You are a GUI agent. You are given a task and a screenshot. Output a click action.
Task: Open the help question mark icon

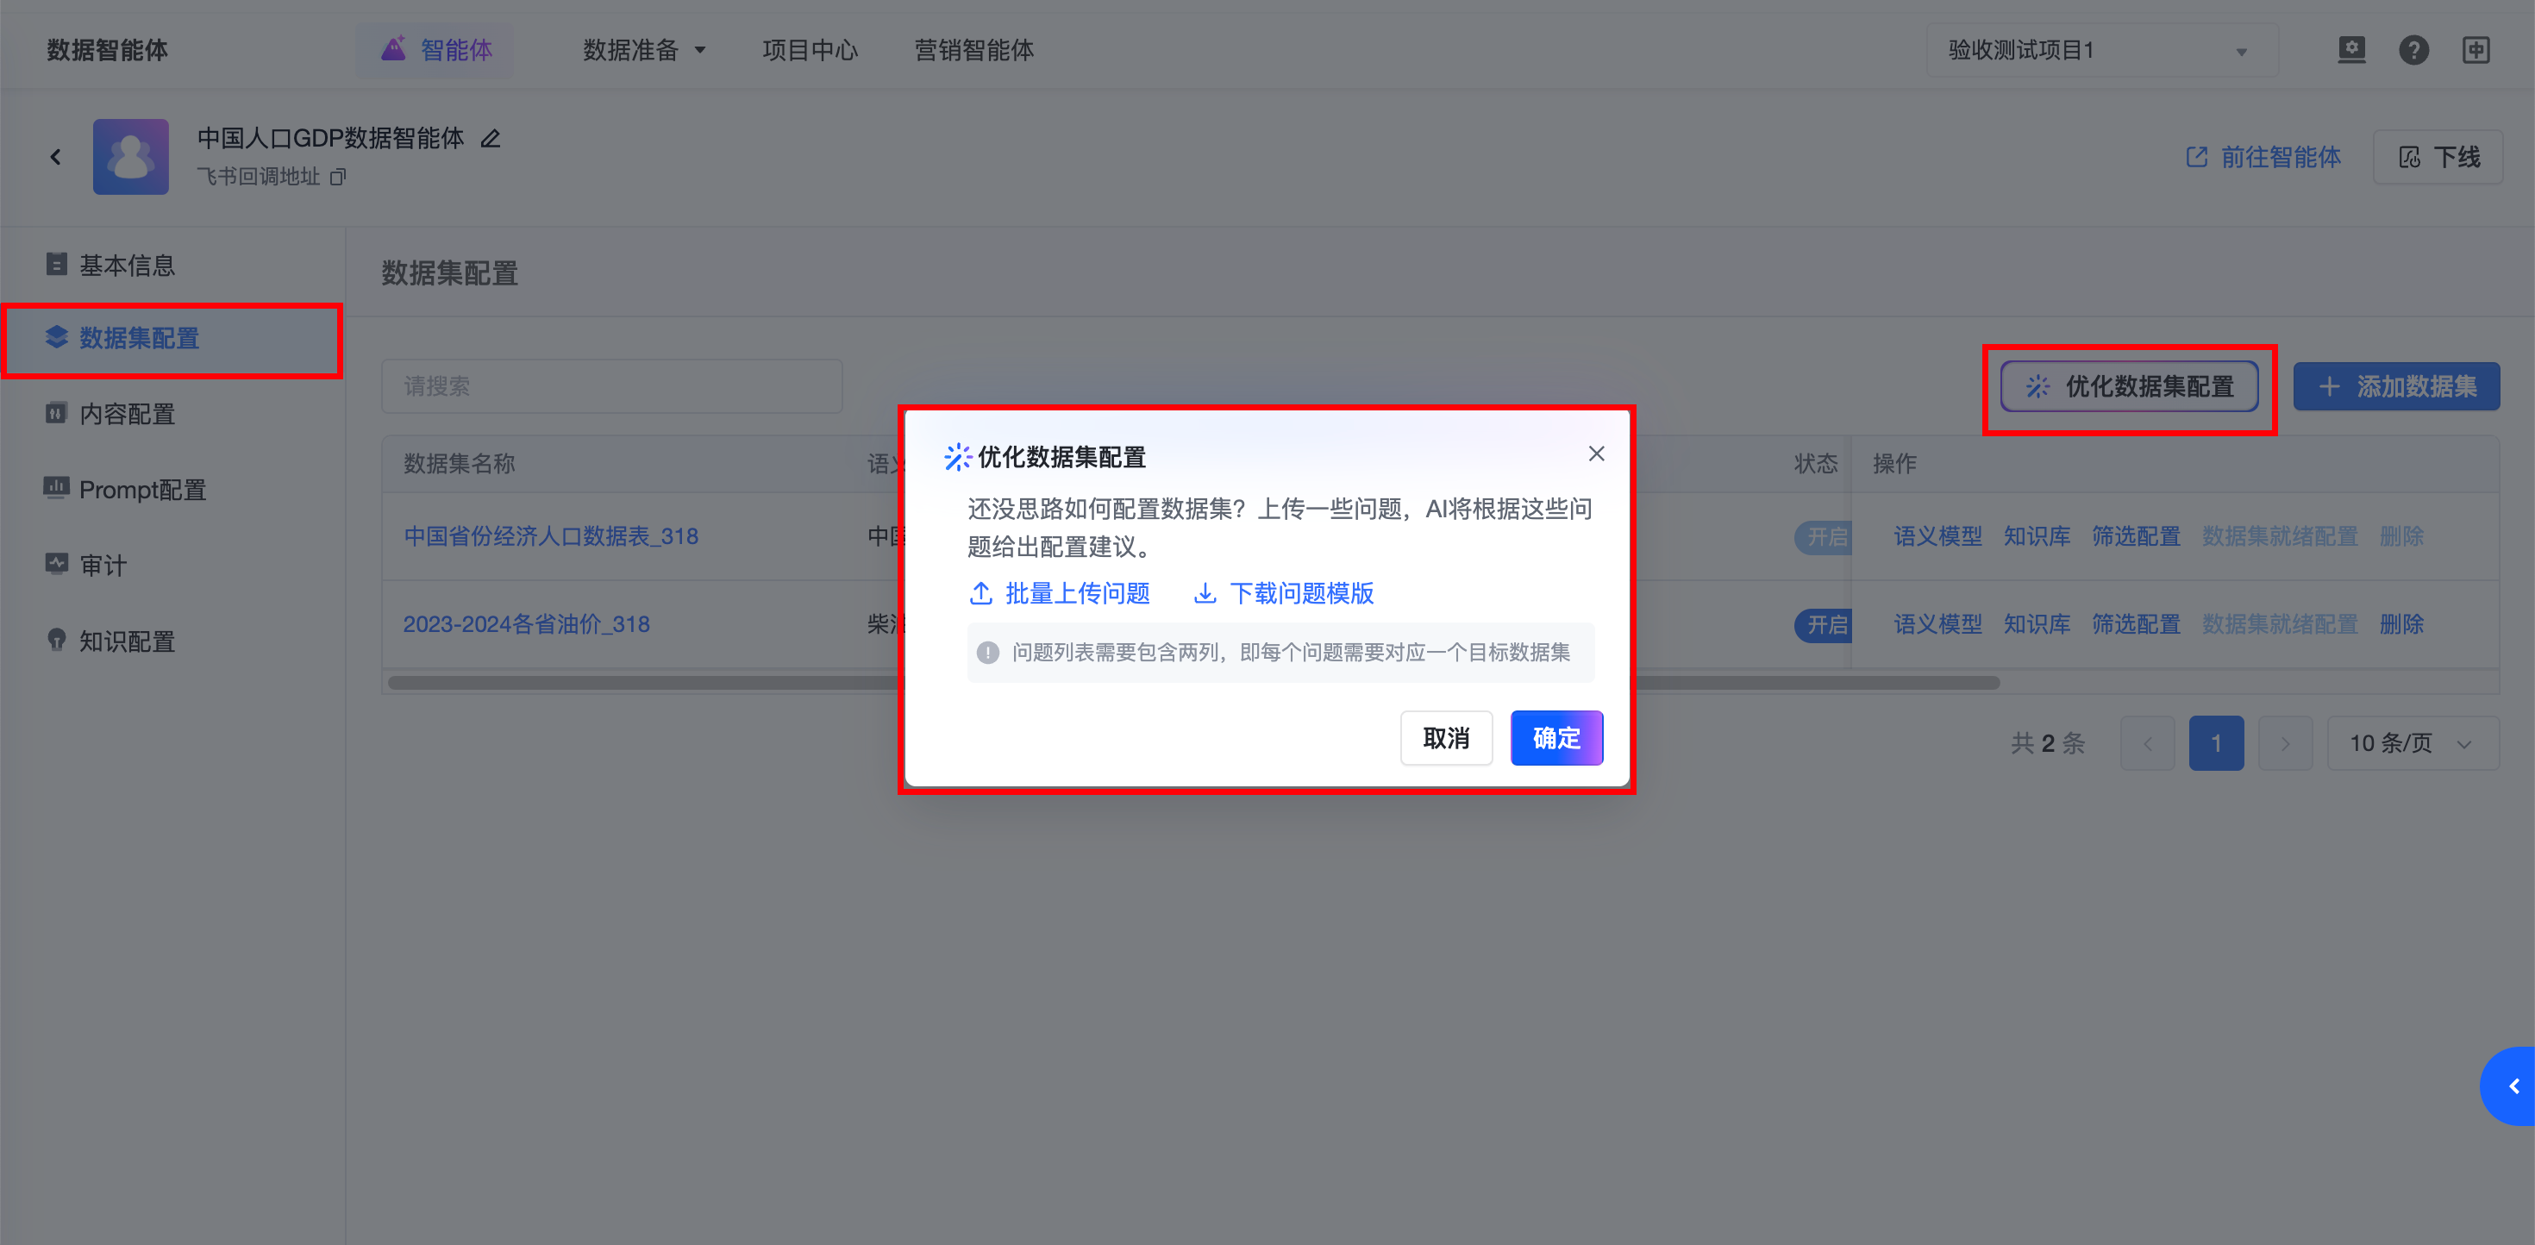tap(2413, 50)
